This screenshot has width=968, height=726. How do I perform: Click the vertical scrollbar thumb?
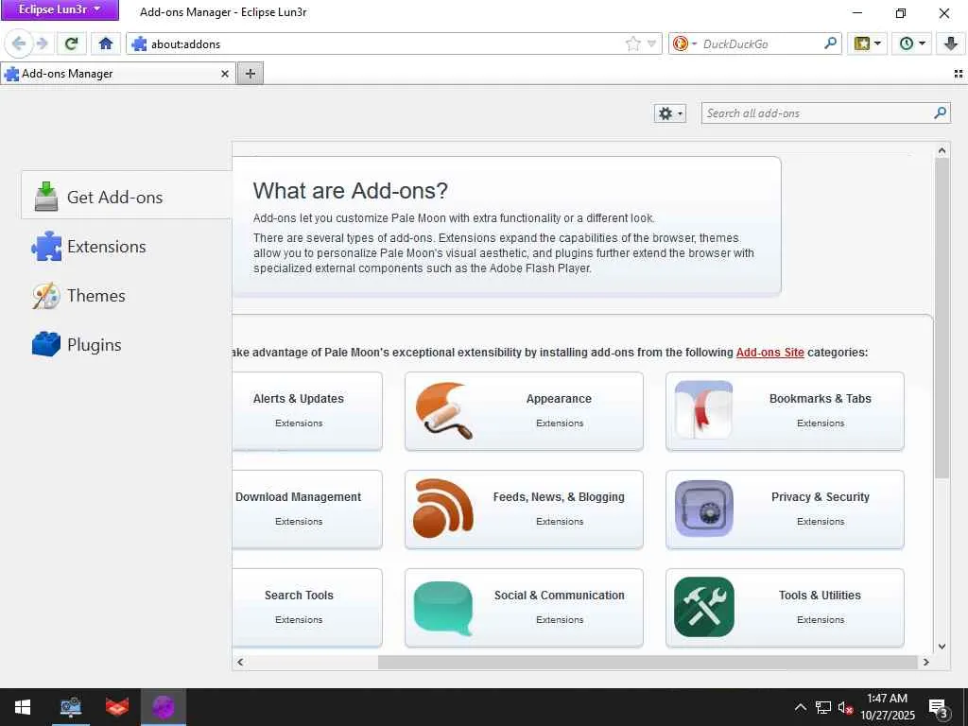tap(942, 318)
